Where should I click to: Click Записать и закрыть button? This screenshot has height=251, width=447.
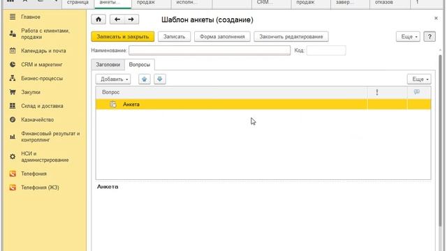[123, 36]
